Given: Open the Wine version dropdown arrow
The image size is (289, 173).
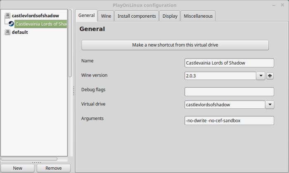Looking at the screenshot, I should click(x=261, y=76).
